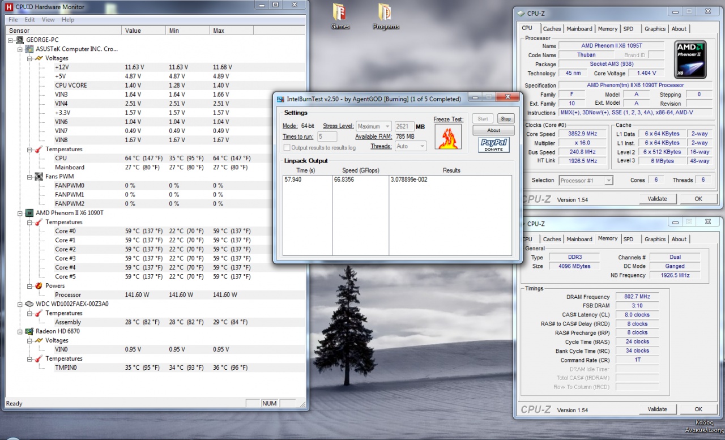The height and width of the screenshot is (440, 725).
Task: Click Validate in the CPU-Z CPU window
Action: (x=657, y=199)
